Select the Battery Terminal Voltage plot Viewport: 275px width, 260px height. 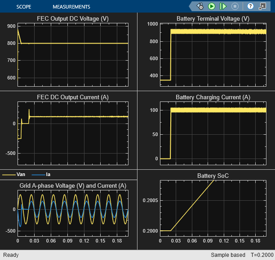tap(213, 55)
